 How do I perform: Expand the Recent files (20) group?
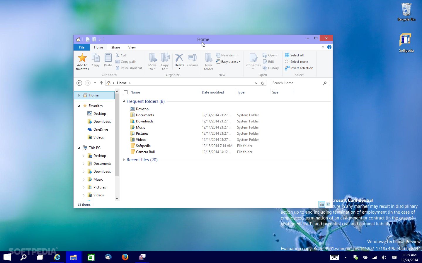[124, 160]
